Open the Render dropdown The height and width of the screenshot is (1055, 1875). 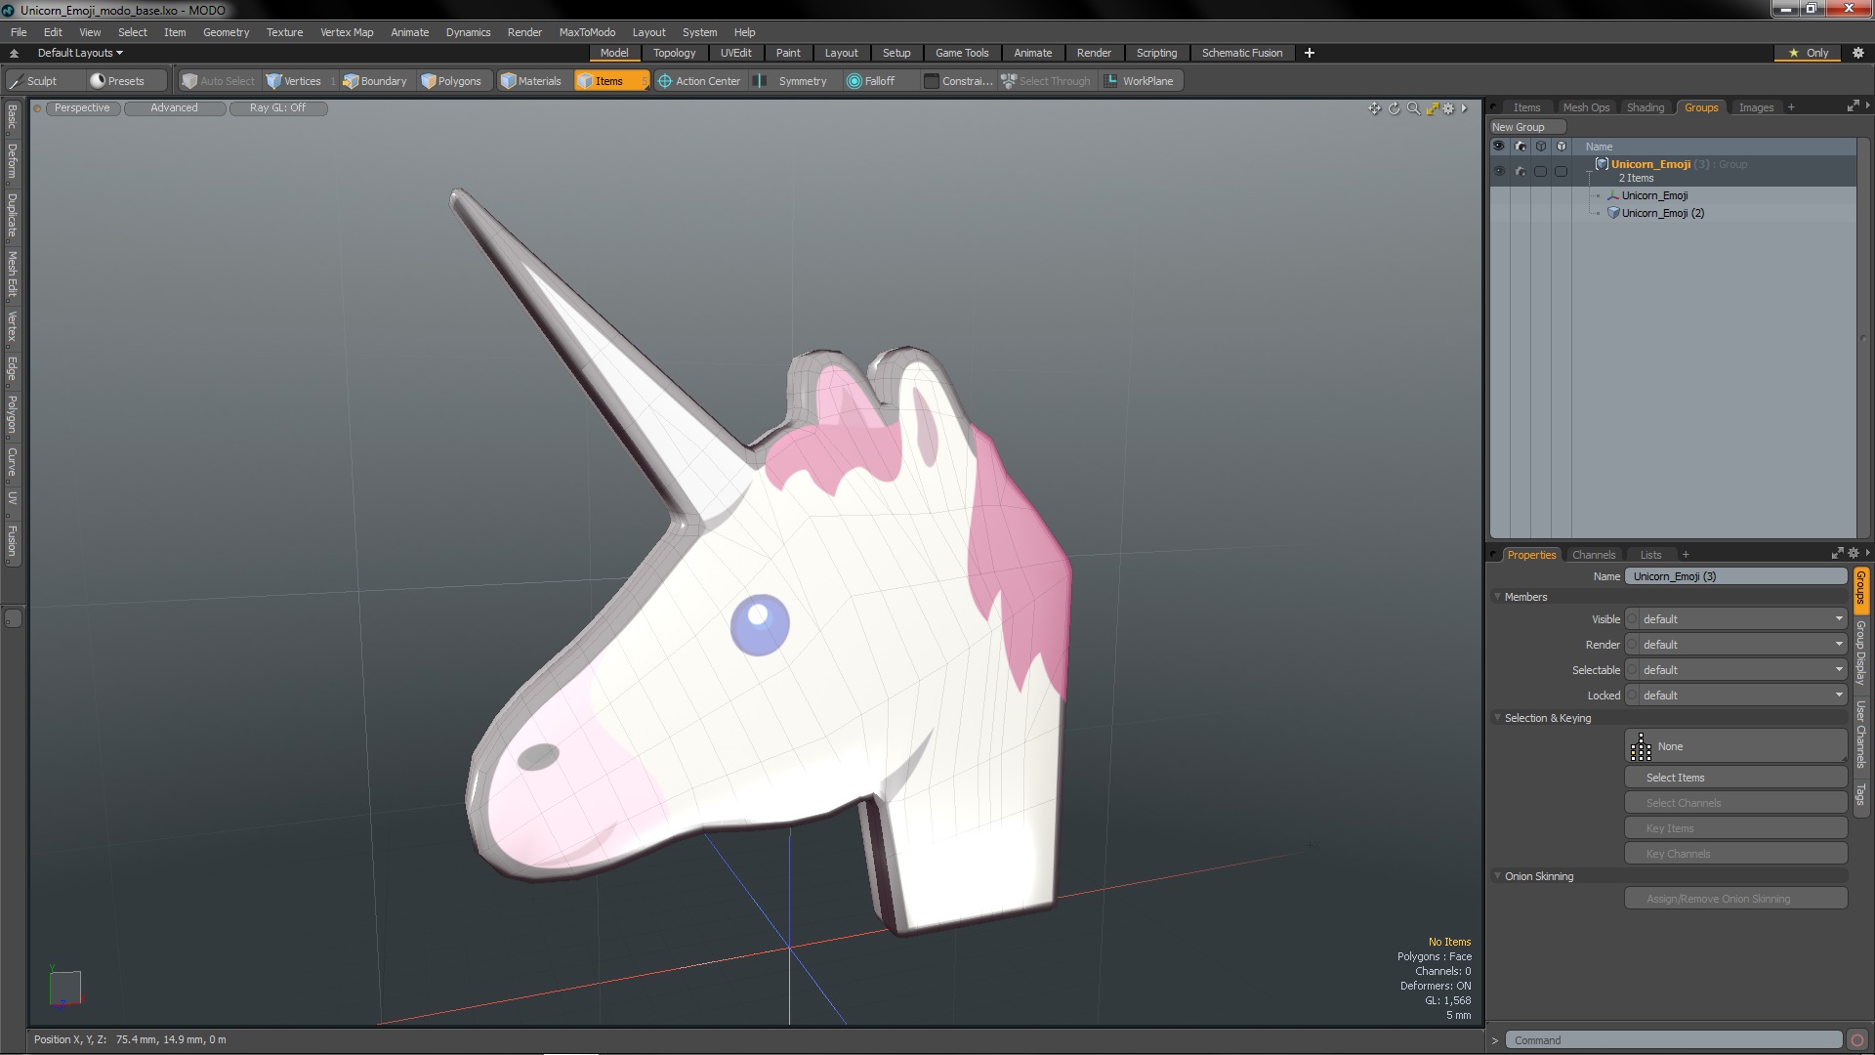(x=1743, y=645)
